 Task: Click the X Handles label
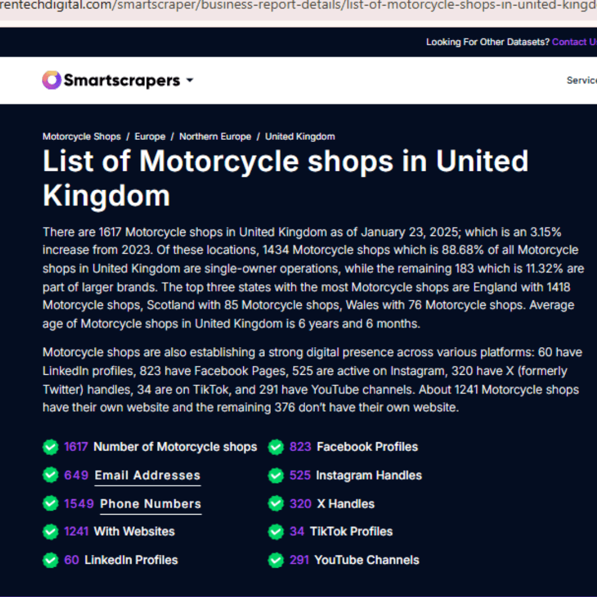coord(345,504)
